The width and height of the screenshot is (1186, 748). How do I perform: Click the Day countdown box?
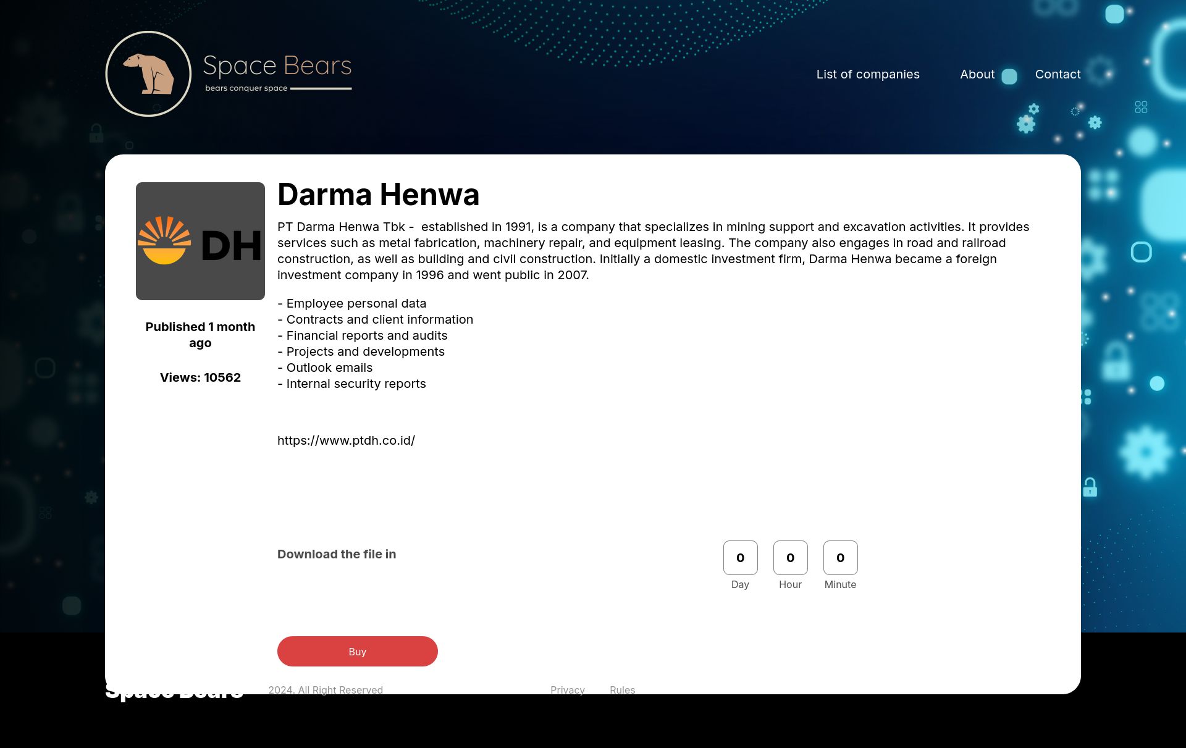(x=740, y=557)
